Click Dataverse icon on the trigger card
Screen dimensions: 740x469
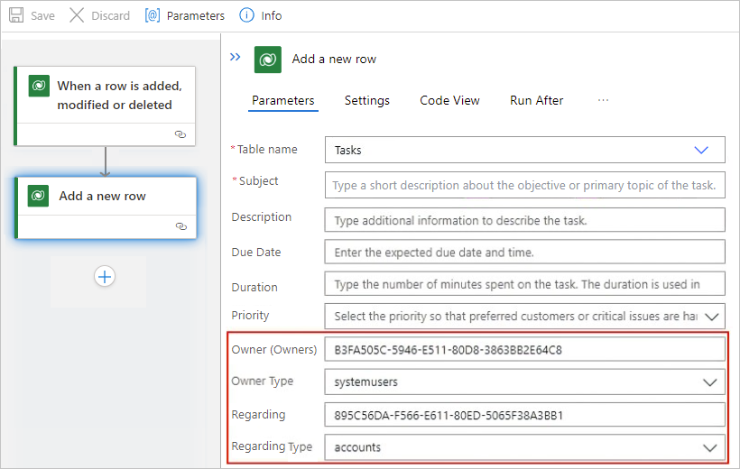(x=39, y=86)
